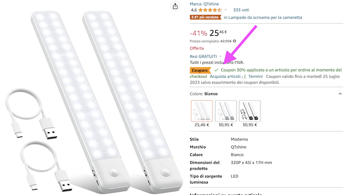Select the black color variant thumbnail

tap(250, 111)
